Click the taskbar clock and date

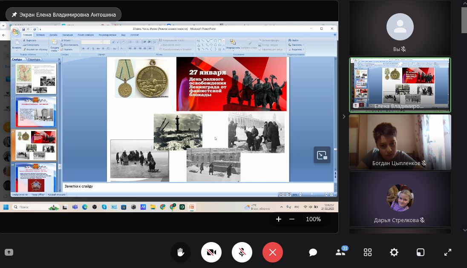pyautogui.click(x=328, y=207)
